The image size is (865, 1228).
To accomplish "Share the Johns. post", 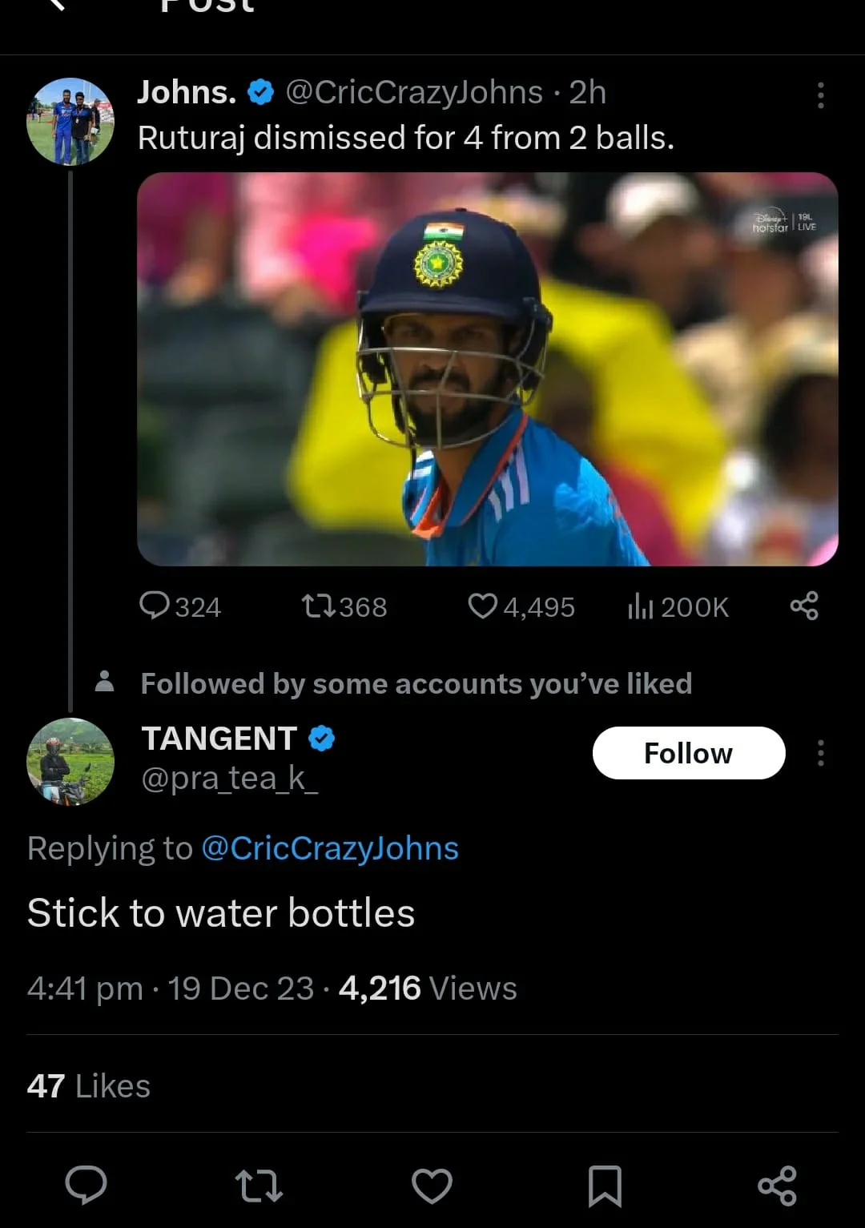I will [x=804, y=606].
